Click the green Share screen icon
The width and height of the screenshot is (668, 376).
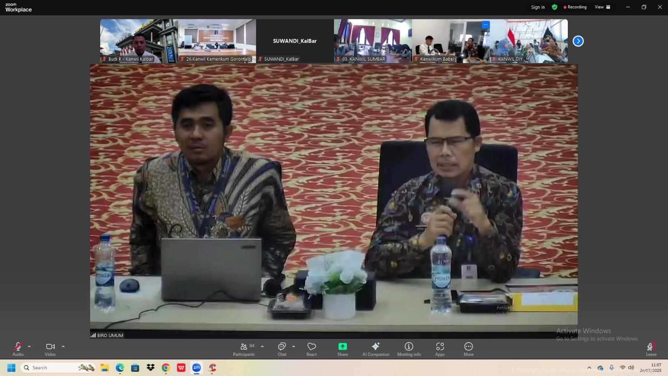tap(342, 347)
